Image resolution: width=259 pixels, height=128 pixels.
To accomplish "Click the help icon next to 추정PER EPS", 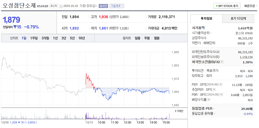I will (214, 90).
